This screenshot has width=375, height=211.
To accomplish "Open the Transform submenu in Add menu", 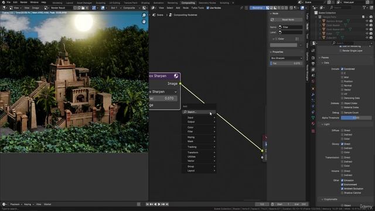I will click(199, 152).
